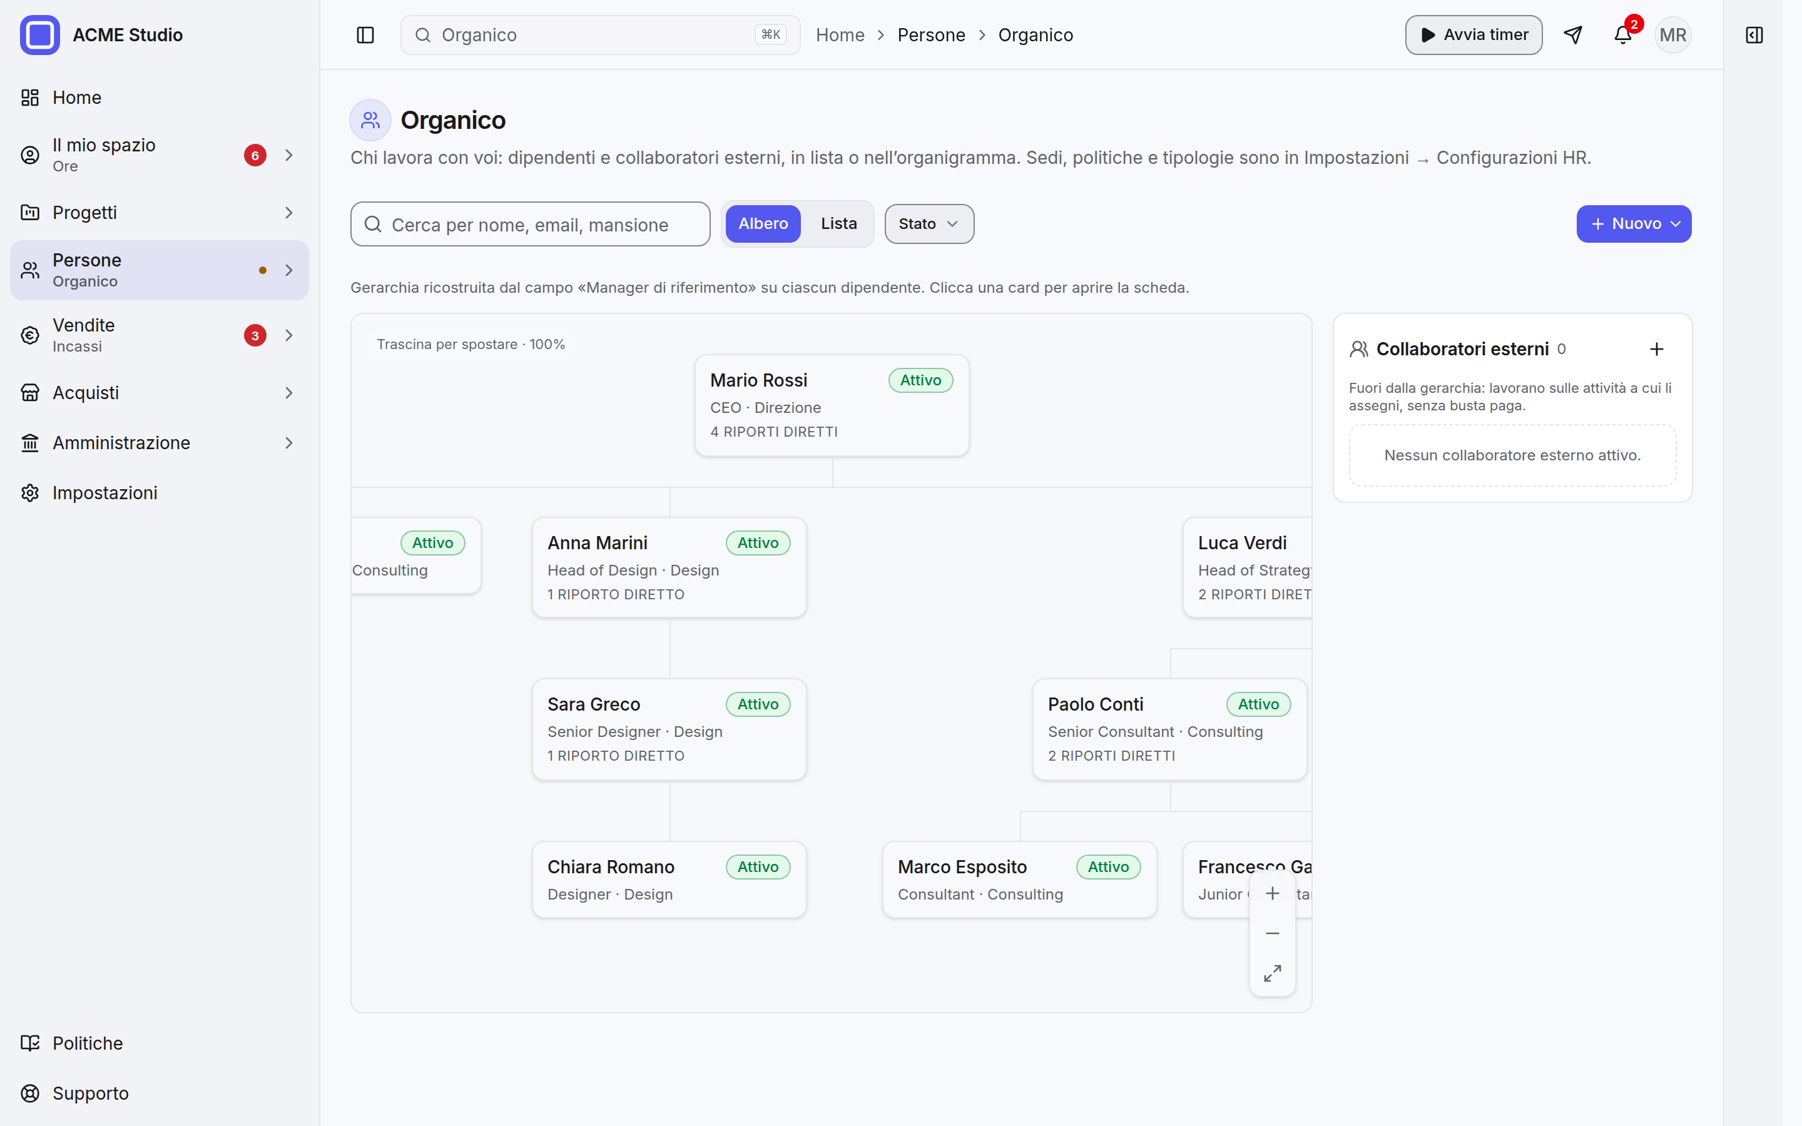1802x1126 pixels.
Task: Open Supporto in sidebar
Action: click(x=160, y=1093)
